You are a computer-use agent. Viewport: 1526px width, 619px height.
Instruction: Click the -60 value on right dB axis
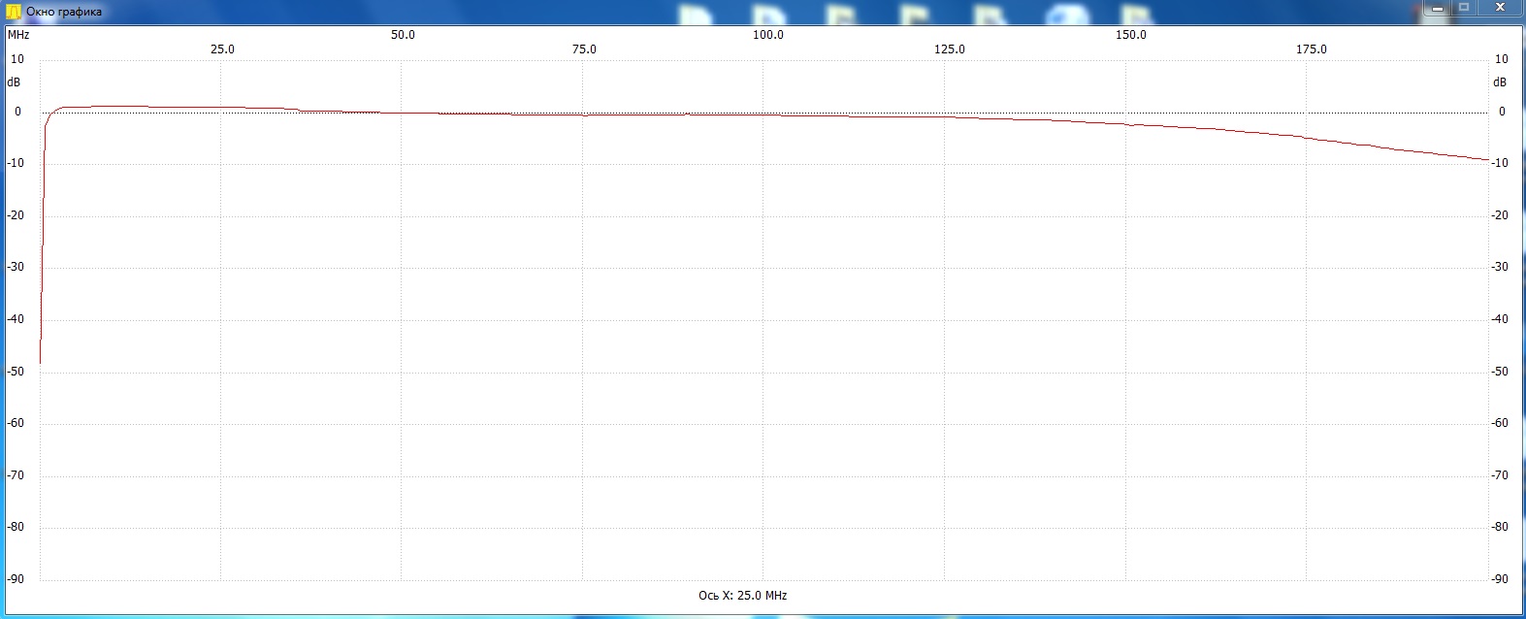coord(1500,423)
